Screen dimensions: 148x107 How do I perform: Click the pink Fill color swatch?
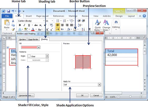click(29, 47)
